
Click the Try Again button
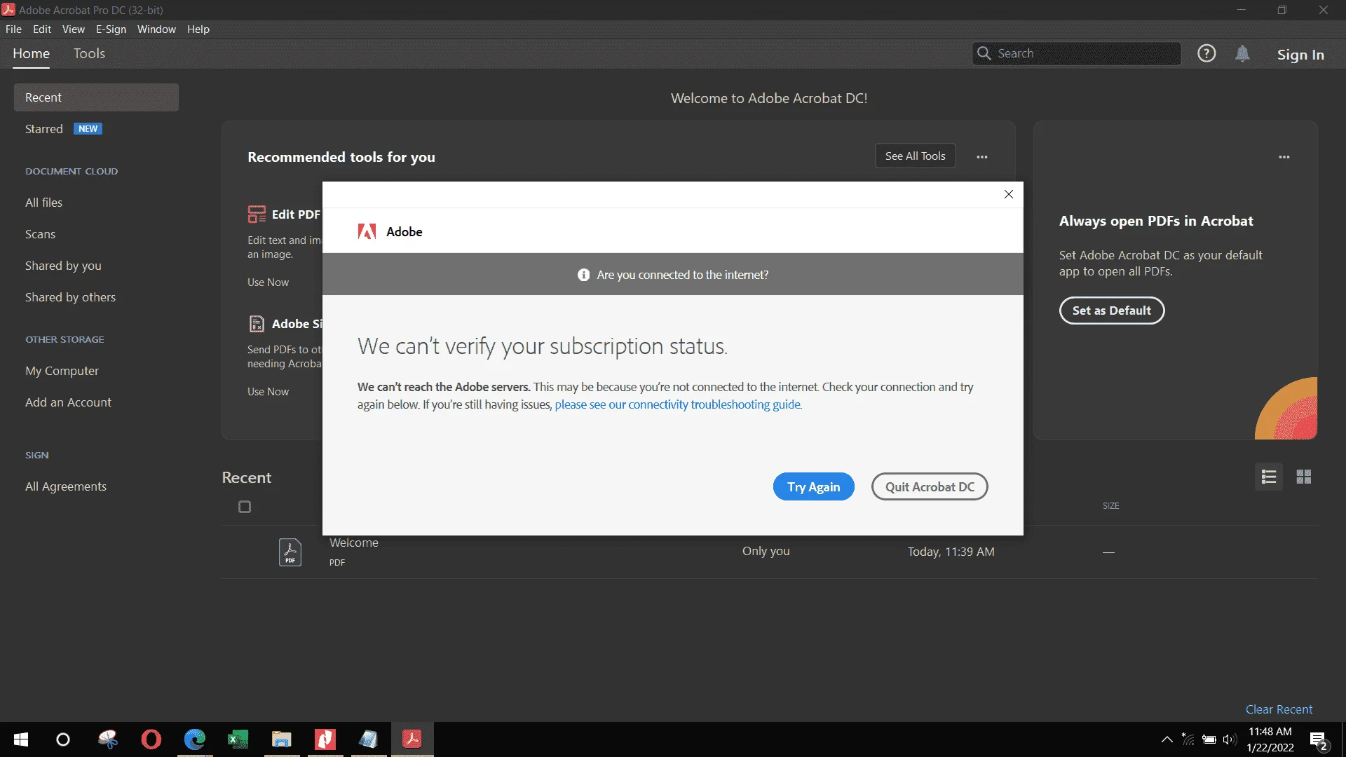pyautogui.click(x=813, y=486)
